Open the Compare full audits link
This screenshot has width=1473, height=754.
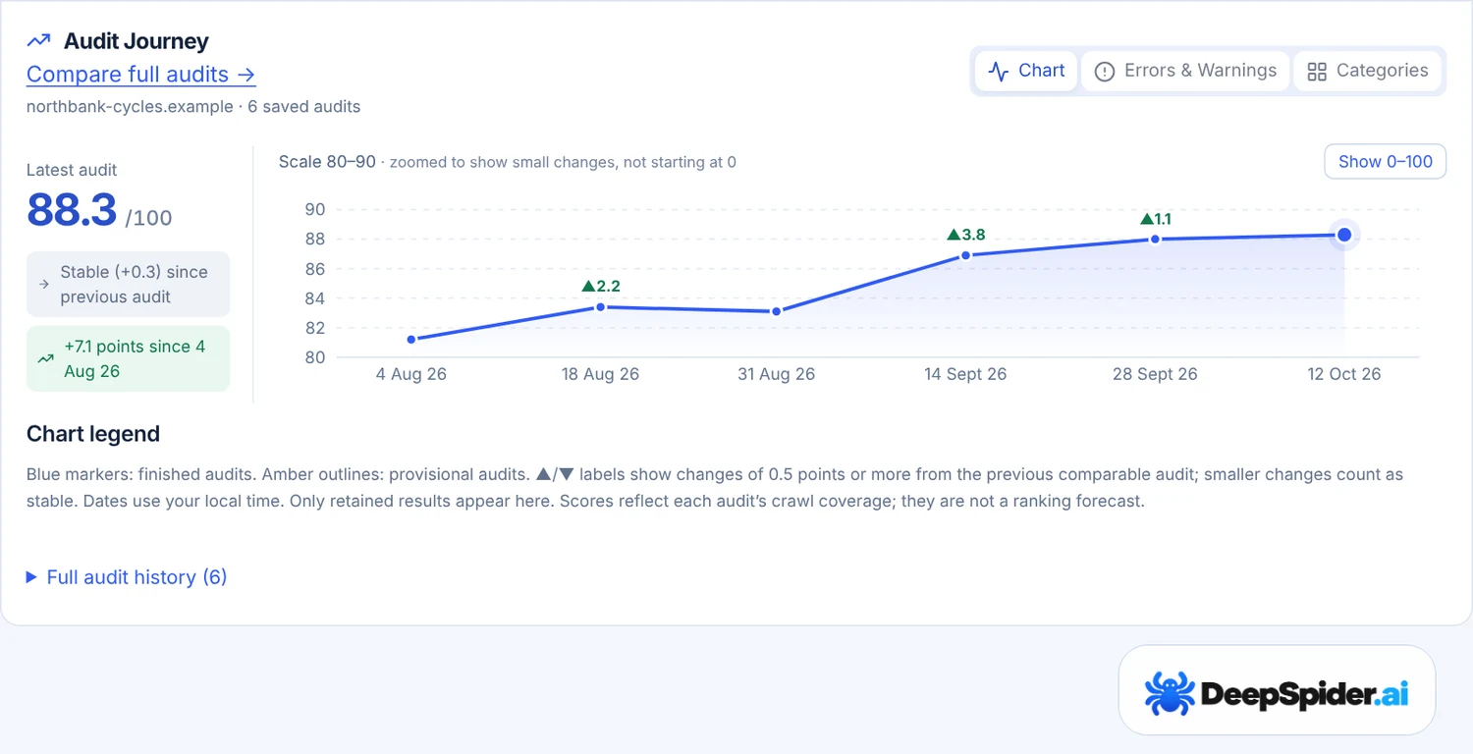click(141, 75)
